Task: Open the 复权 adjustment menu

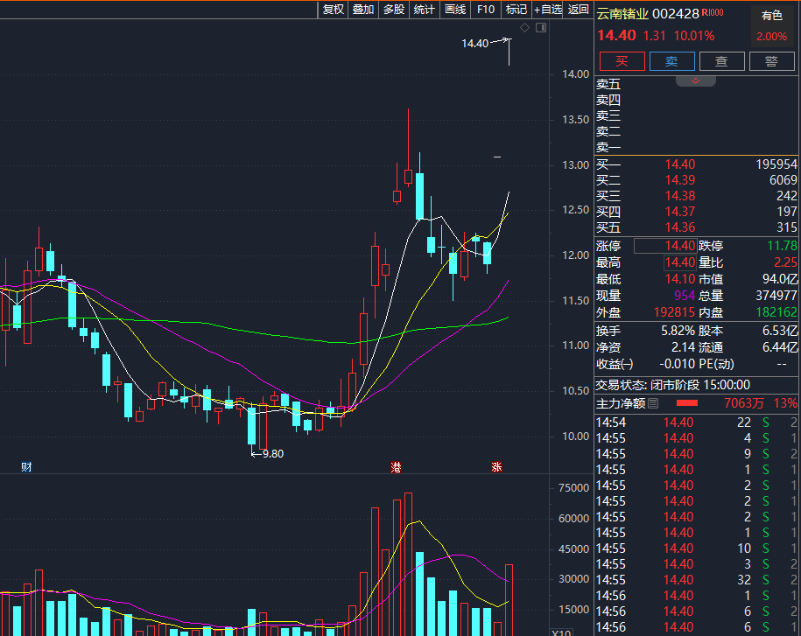Action: [334, 10]
